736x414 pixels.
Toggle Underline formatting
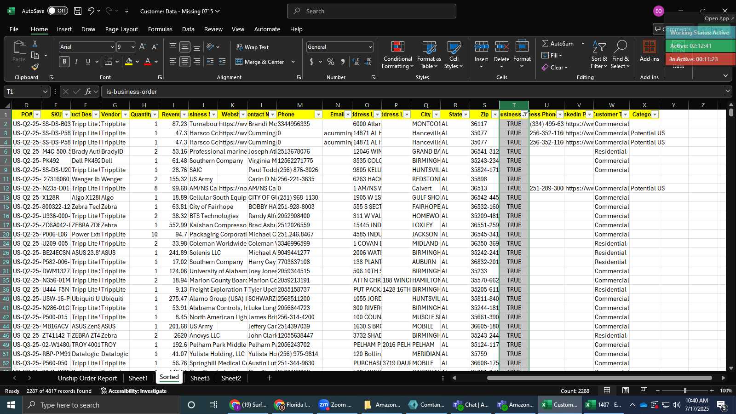click(x=88, y=62)
